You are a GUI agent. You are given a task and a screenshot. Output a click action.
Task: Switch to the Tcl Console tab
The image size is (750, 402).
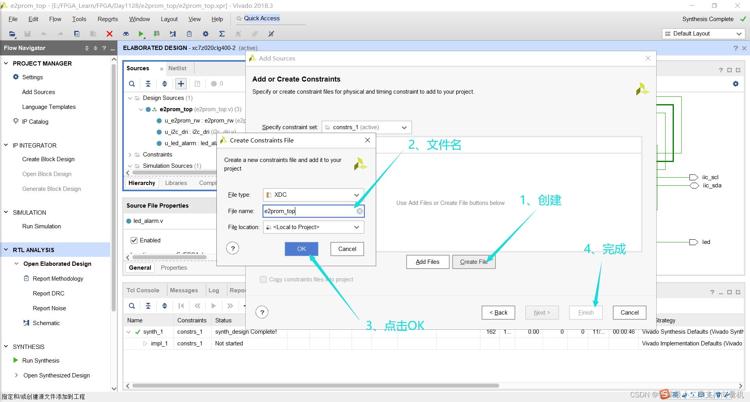point(143,290)
